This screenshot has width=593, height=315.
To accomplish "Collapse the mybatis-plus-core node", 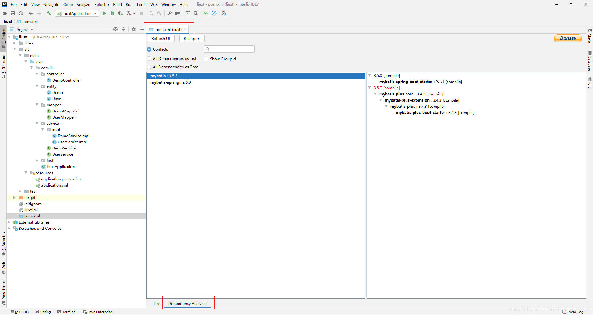I will pyautogui.click(x=375, y=94).
